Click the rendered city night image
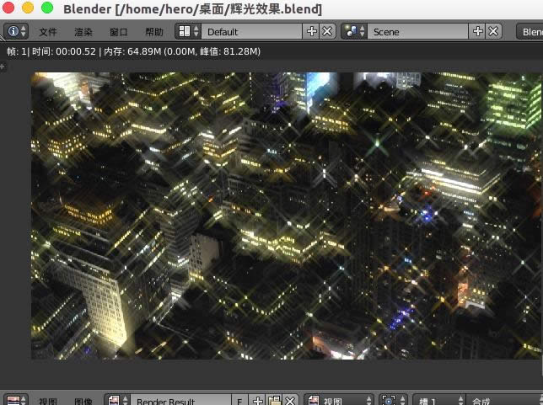This screenshot has width=543, height=405. coord(287,216)
